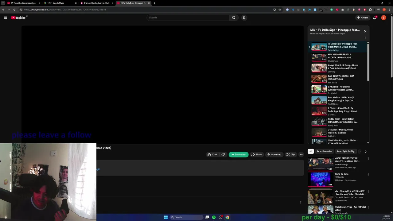Like the video with 378K thumbs up
This screenshot has height=221, width=393.
pyautogui.click(x=212, y=154)
